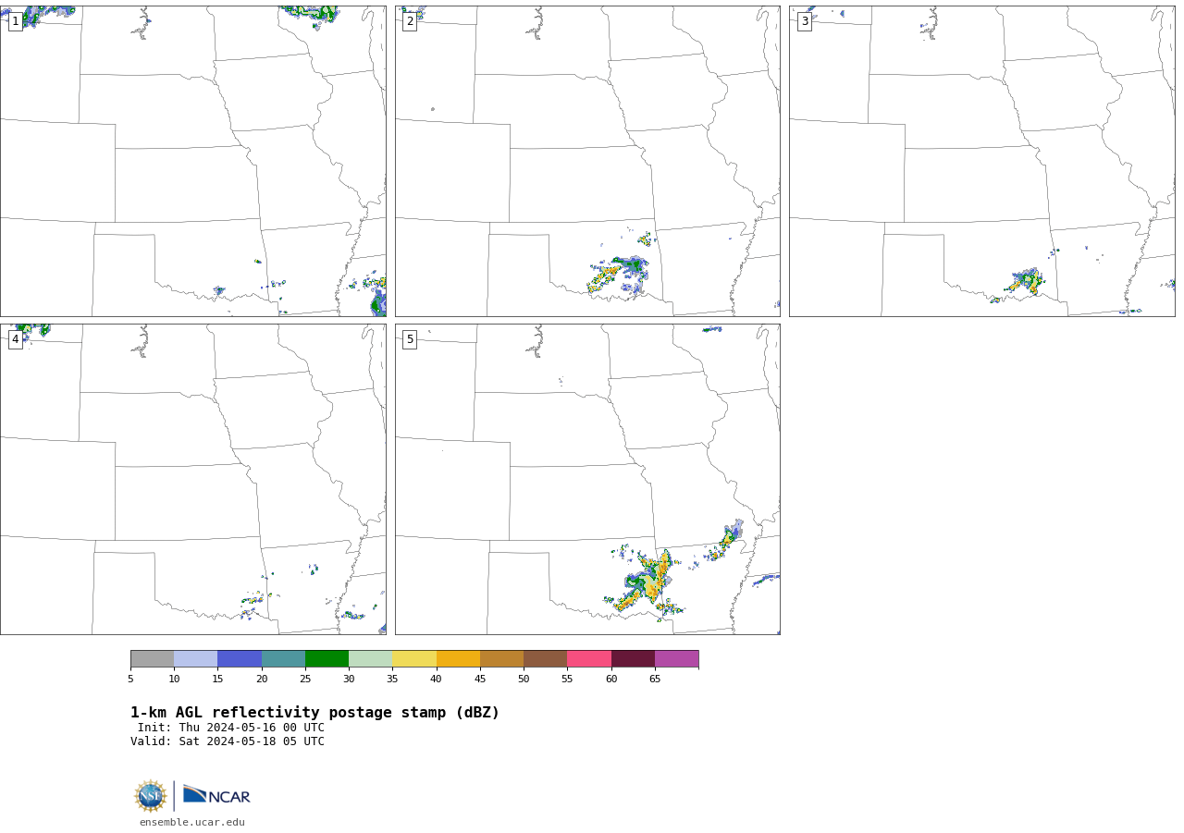Screen dimensions: 1184x833
Task: Click the colorbar tick label 20
Action: coord(262,680)
